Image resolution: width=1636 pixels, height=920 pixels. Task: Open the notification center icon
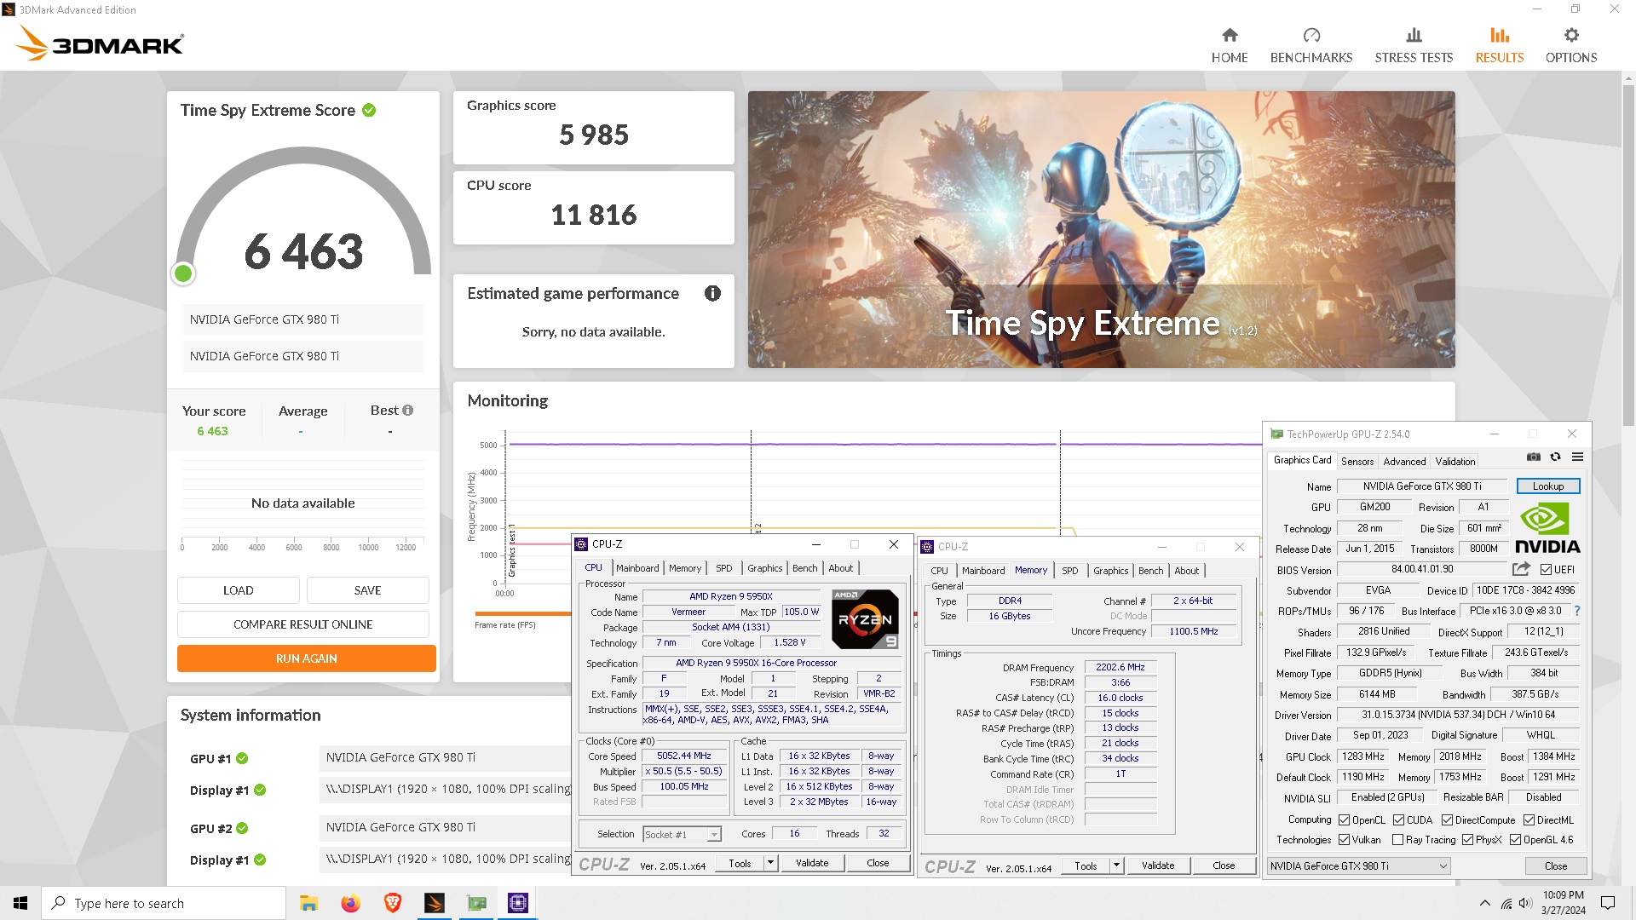click(1608, 903)
